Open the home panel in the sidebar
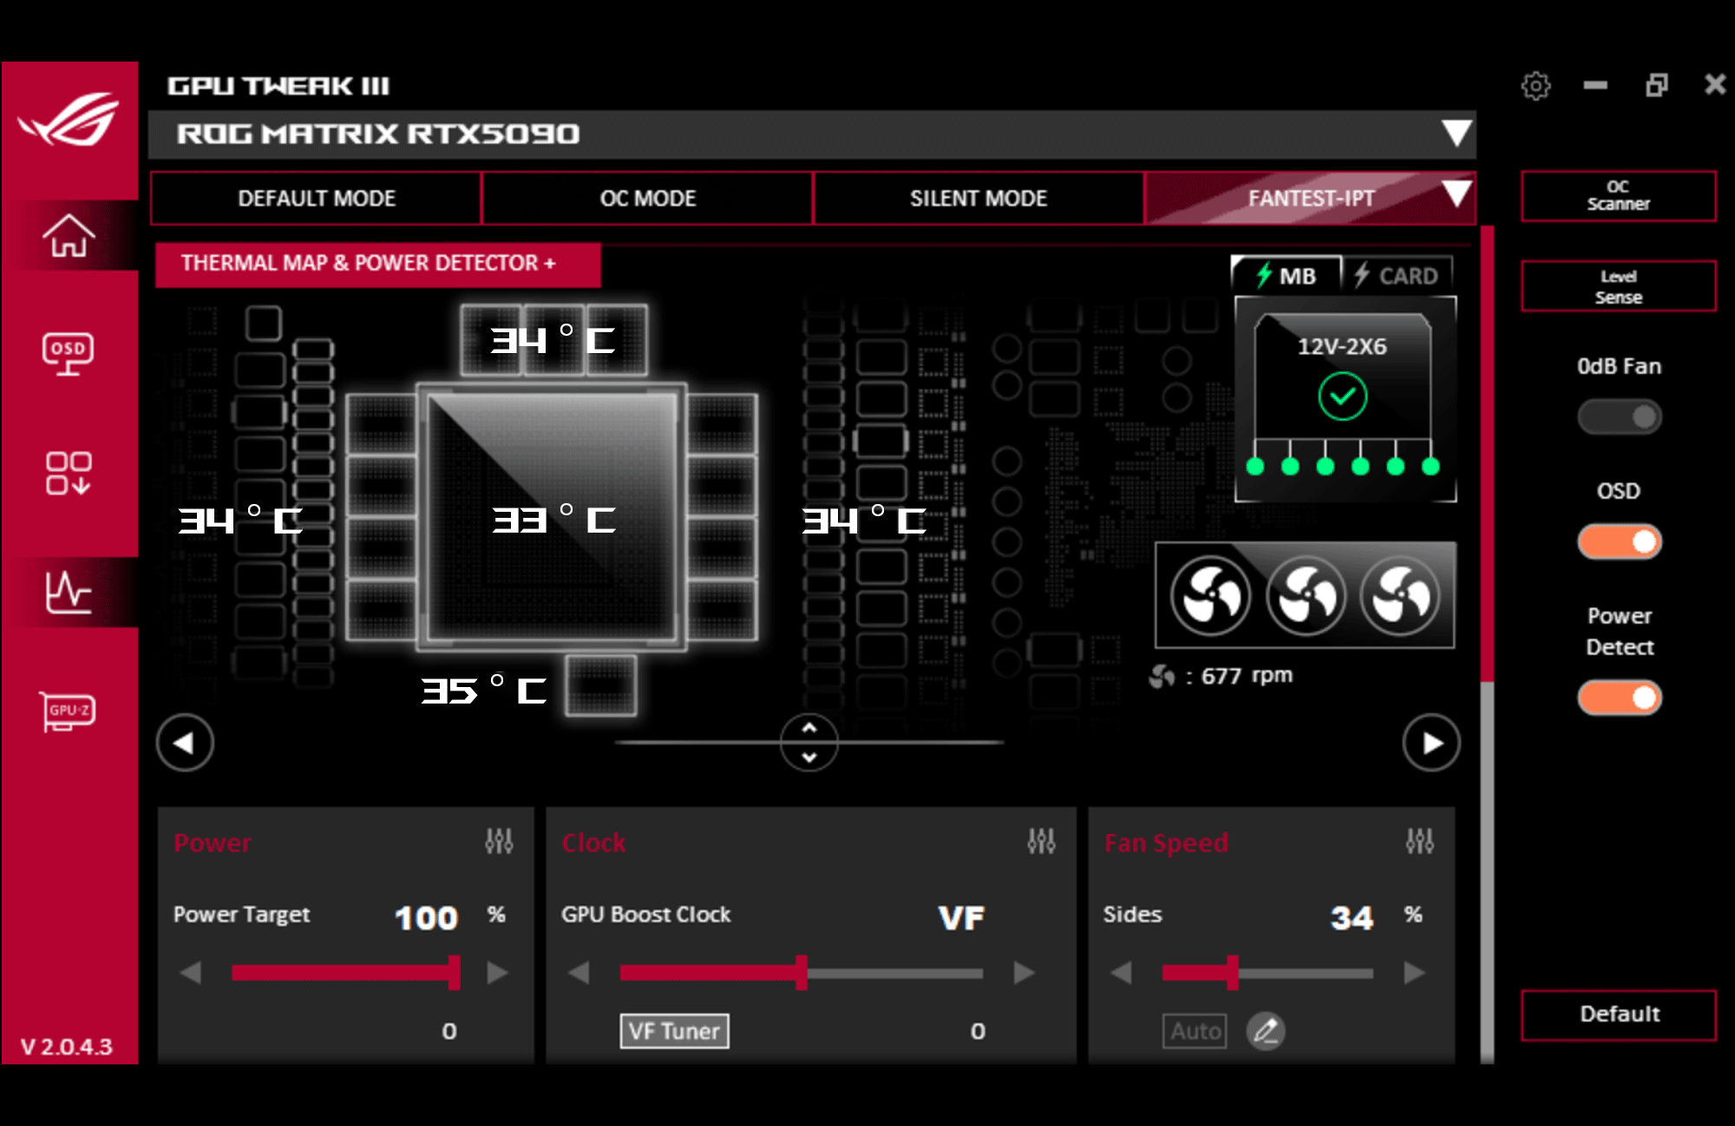Image resolution: width=1735 pixels, height=1126 pixels. (69, 236)
